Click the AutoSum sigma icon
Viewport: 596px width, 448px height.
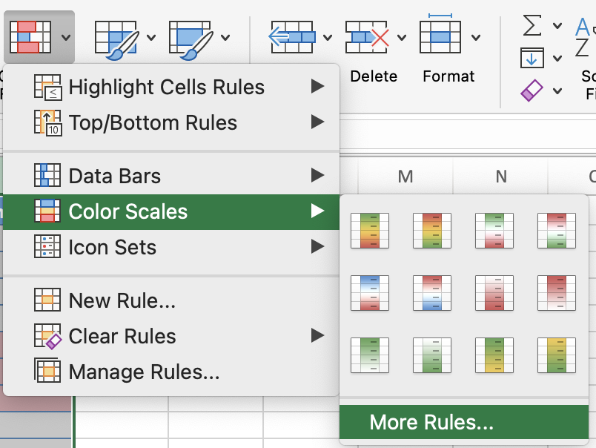[x=532, y=24]
